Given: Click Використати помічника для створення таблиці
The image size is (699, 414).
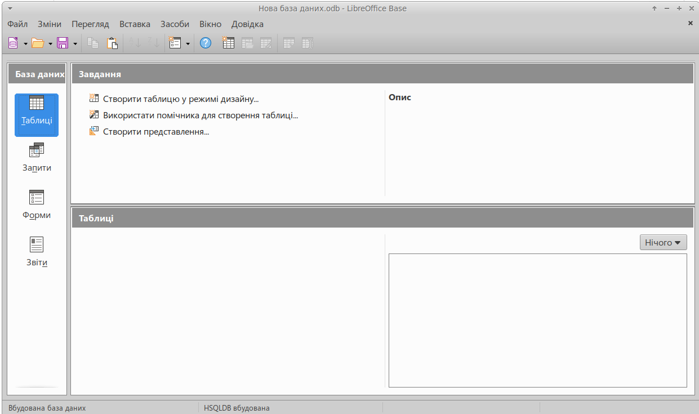Looking at the screenshot, I should (x=200, y=115).
